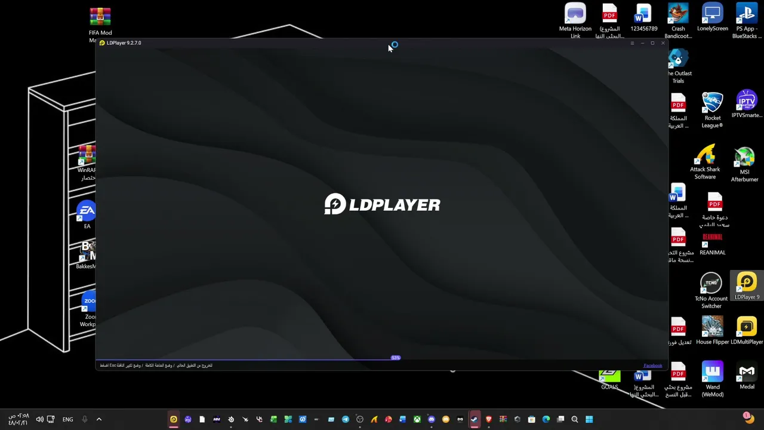Image resolution: width=764 pixels, height=430 pixels.
Task: Open the Medal desktop shortcut
Action: click(x=747, y=376)
